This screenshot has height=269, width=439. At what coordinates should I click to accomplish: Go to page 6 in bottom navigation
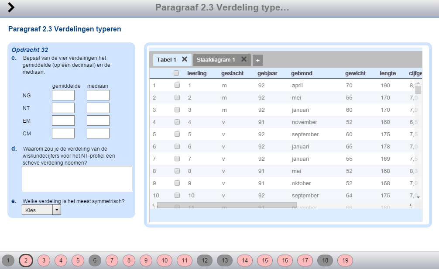click(x=95, y=260)
